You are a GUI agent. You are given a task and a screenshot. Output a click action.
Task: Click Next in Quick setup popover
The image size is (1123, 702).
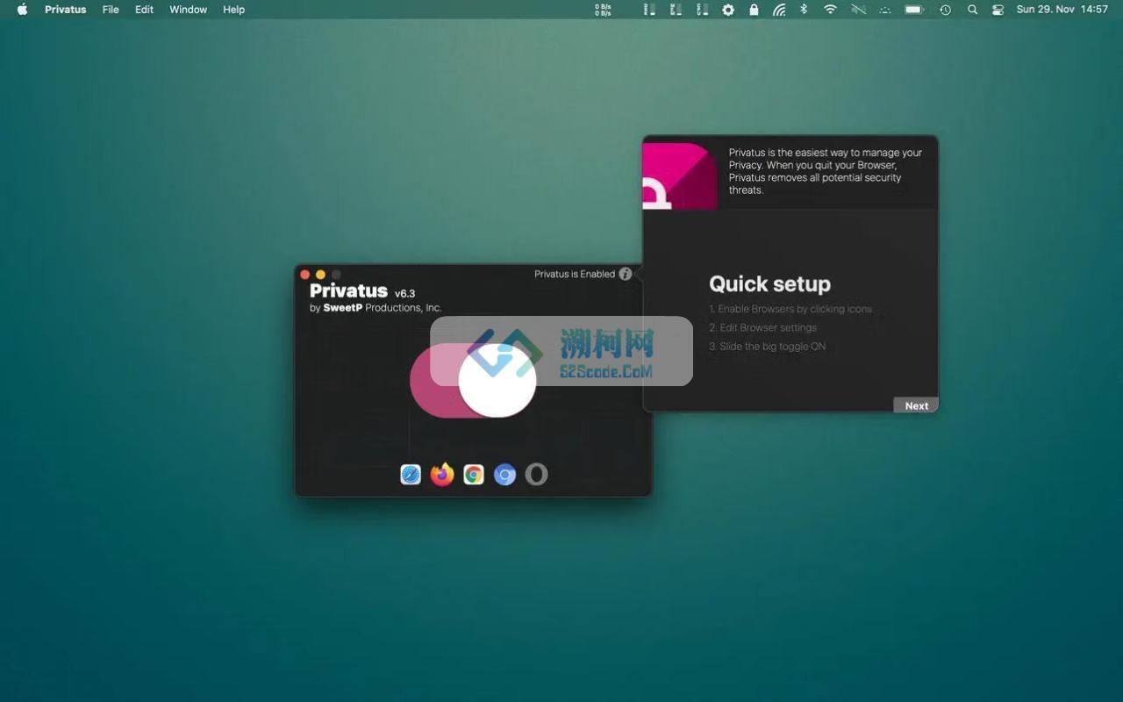[916, 405]
